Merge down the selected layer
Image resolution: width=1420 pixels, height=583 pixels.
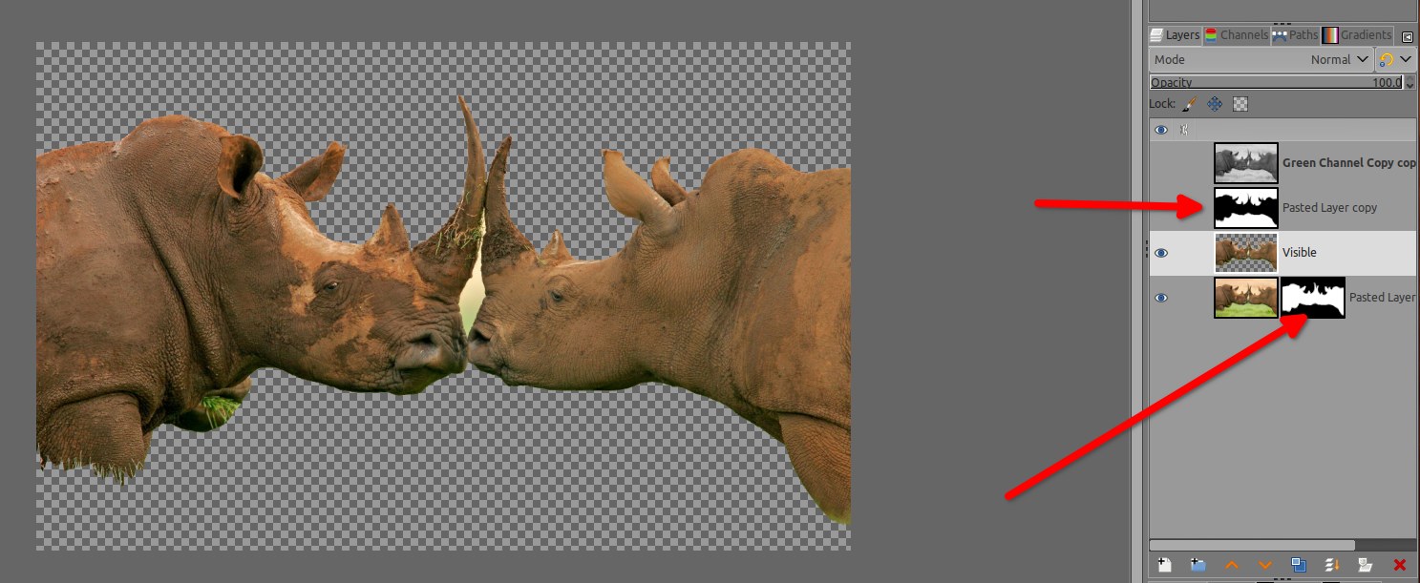[x=1332, y=565]
